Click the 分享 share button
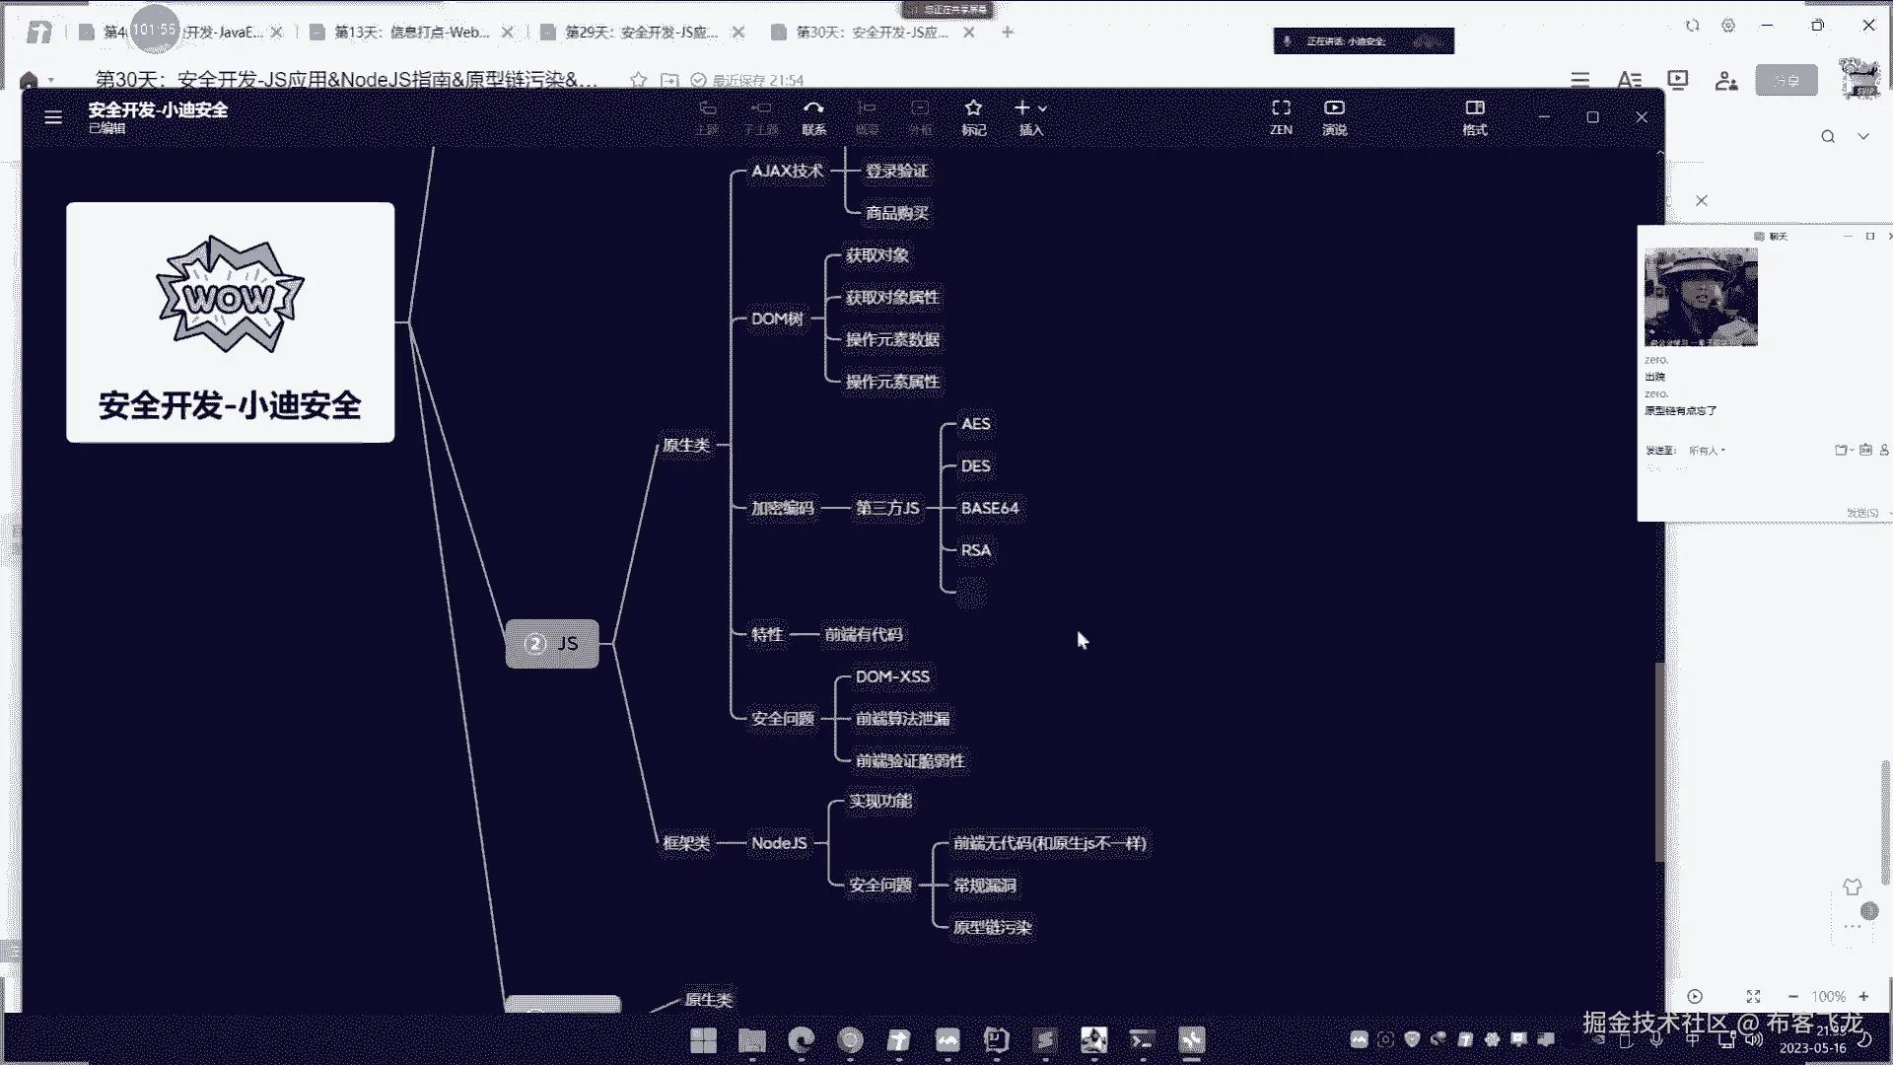The image size is (1893, 1065). pos(1786,81)
